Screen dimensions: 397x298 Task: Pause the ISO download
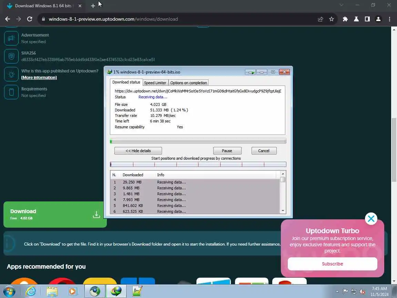(x=227, y=151)
